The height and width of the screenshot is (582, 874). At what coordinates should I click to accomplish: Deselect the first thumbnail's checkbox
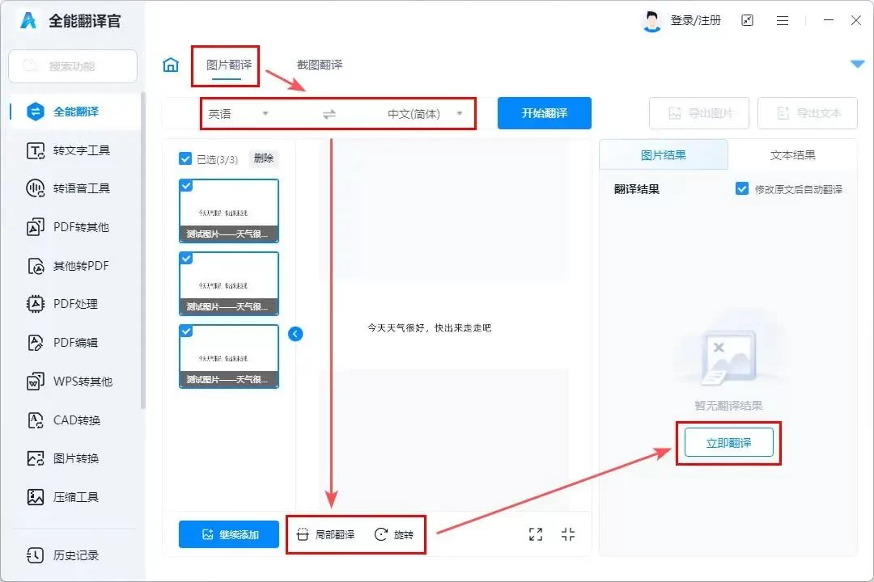coord(186,186)
